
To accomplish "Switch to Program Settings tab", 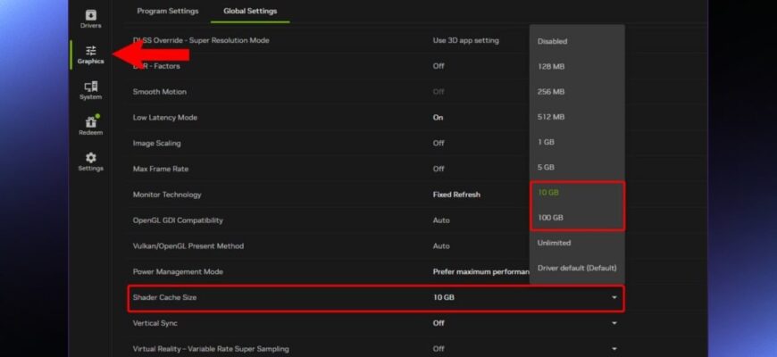I will pos(168,11).
